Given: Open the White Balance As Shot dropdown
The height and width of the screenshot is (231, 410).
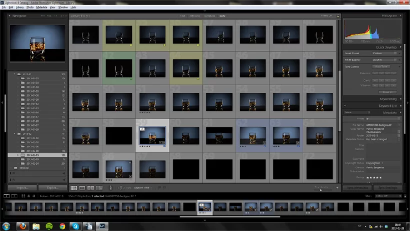Looking at the screenshot, I should point(385,60).
